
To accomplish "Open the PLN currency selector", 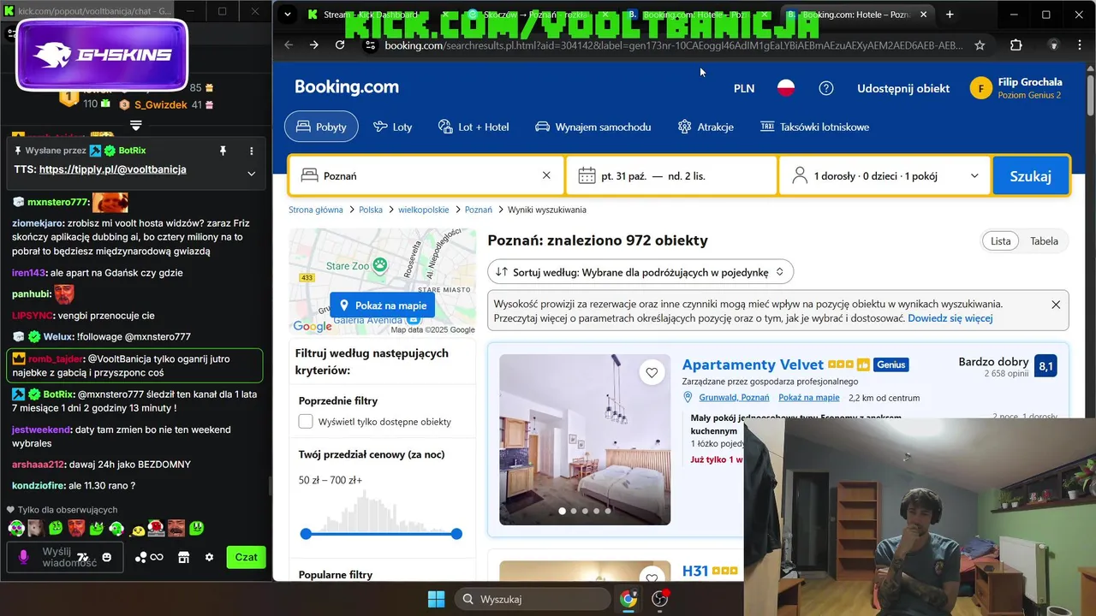I will pyautogui.click(x=744, y=88).
